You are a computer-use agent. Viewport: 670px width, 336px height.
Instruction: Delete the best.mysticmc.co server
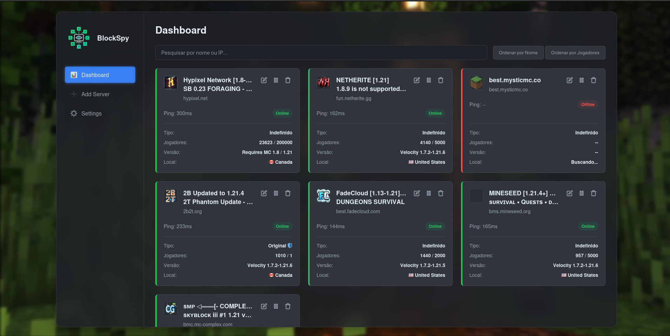[x=594, y=80]
